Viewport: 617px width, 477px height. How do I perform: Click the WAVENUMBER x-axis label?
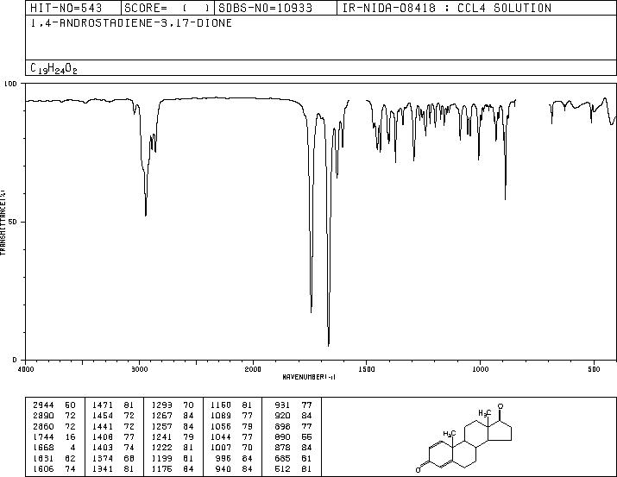309,377
